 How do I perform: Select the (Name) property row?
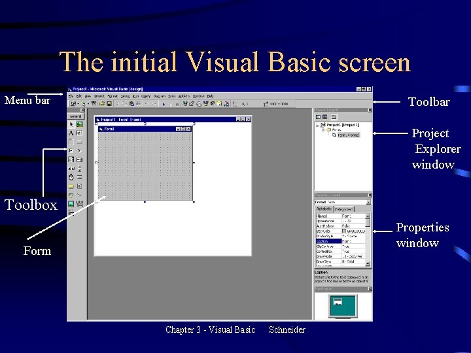click(x=341, y=216)
